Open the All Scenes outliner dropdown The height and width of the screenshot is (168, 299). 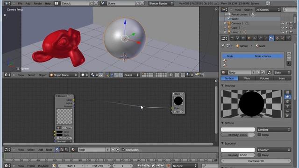268,9
